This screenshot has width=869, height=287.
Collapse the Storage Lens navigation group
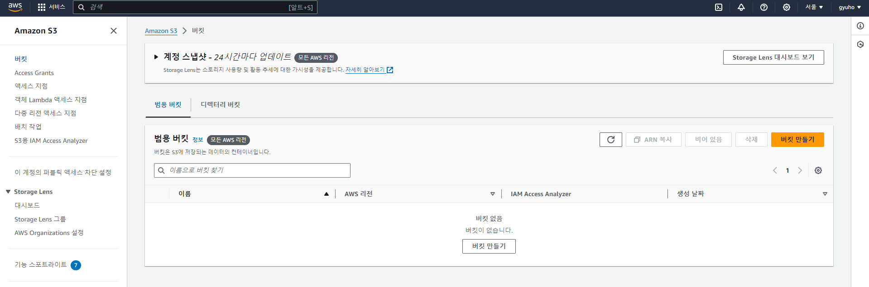click(x=8, y=192)
